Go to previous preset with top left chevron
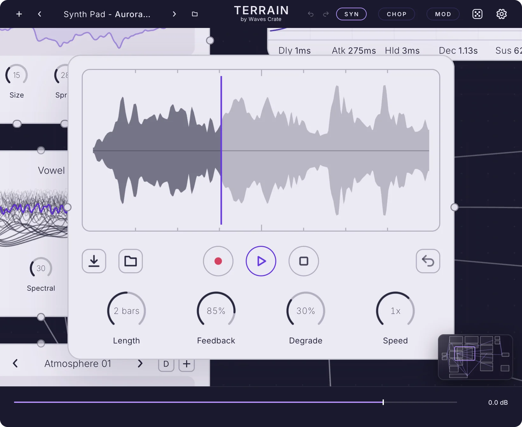The image size is (522, 427). 39,14
